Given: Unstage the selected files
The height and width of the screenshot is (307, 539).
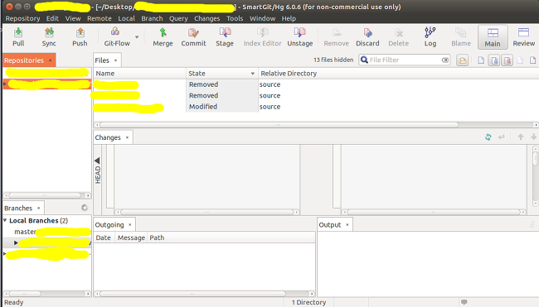Looking at the screenshot, I should [x=299, y=36].
